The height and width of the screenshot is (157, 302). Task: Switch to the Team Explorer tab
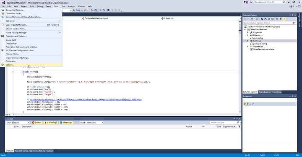click(265, 92)
